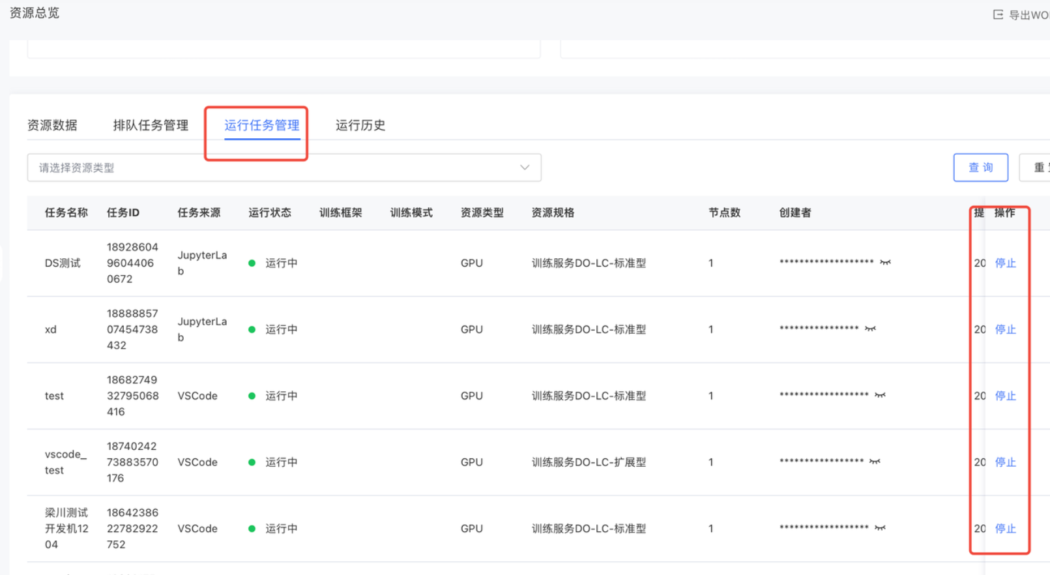Go to 运行历史 tab
Screen dimensions: 1050x575
[x=360, y=125]
